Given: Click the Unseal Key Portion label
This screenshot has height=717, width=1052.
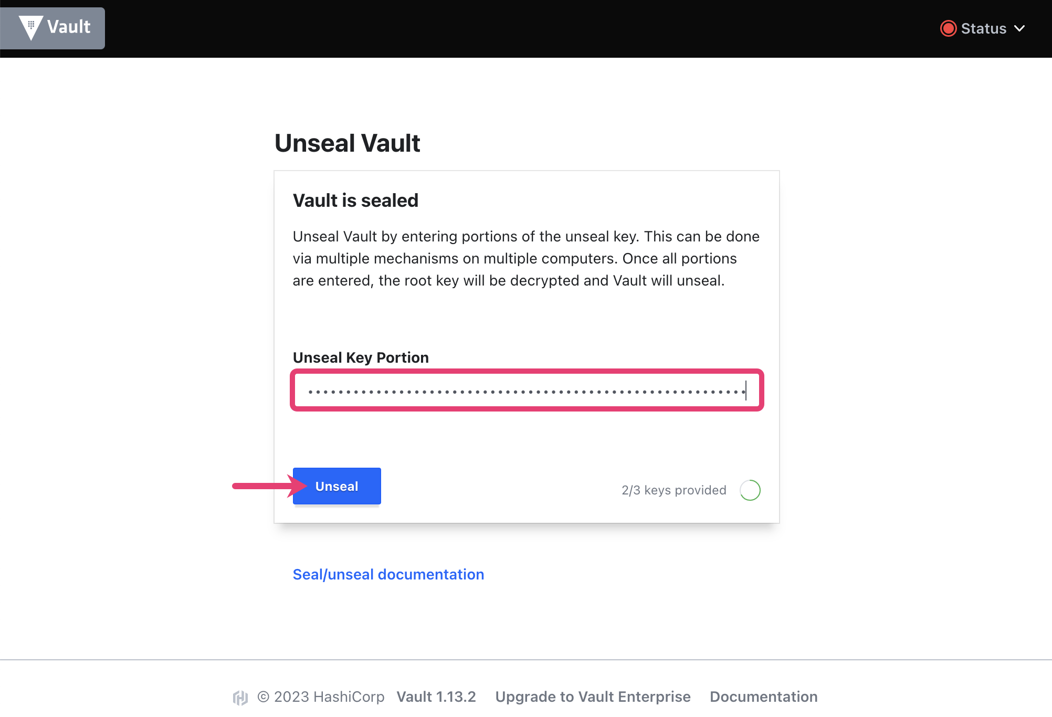Looking at the screenshot, I should (361, 357).
